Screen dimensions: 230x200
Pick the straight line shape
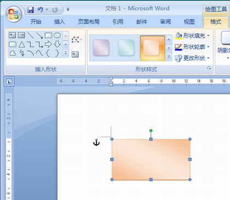pyautogui.click(x=30, y=35)
